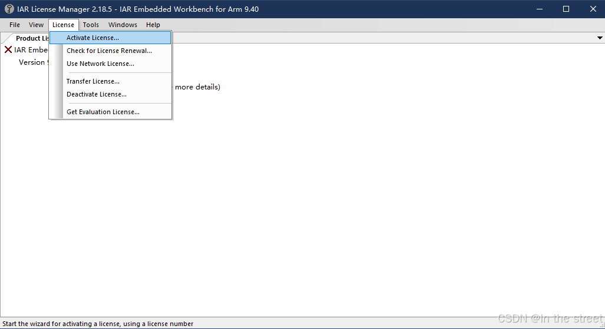Select Deactivate License... in the menu
Screen dimensions: 605x329
(x=110, y=94)
